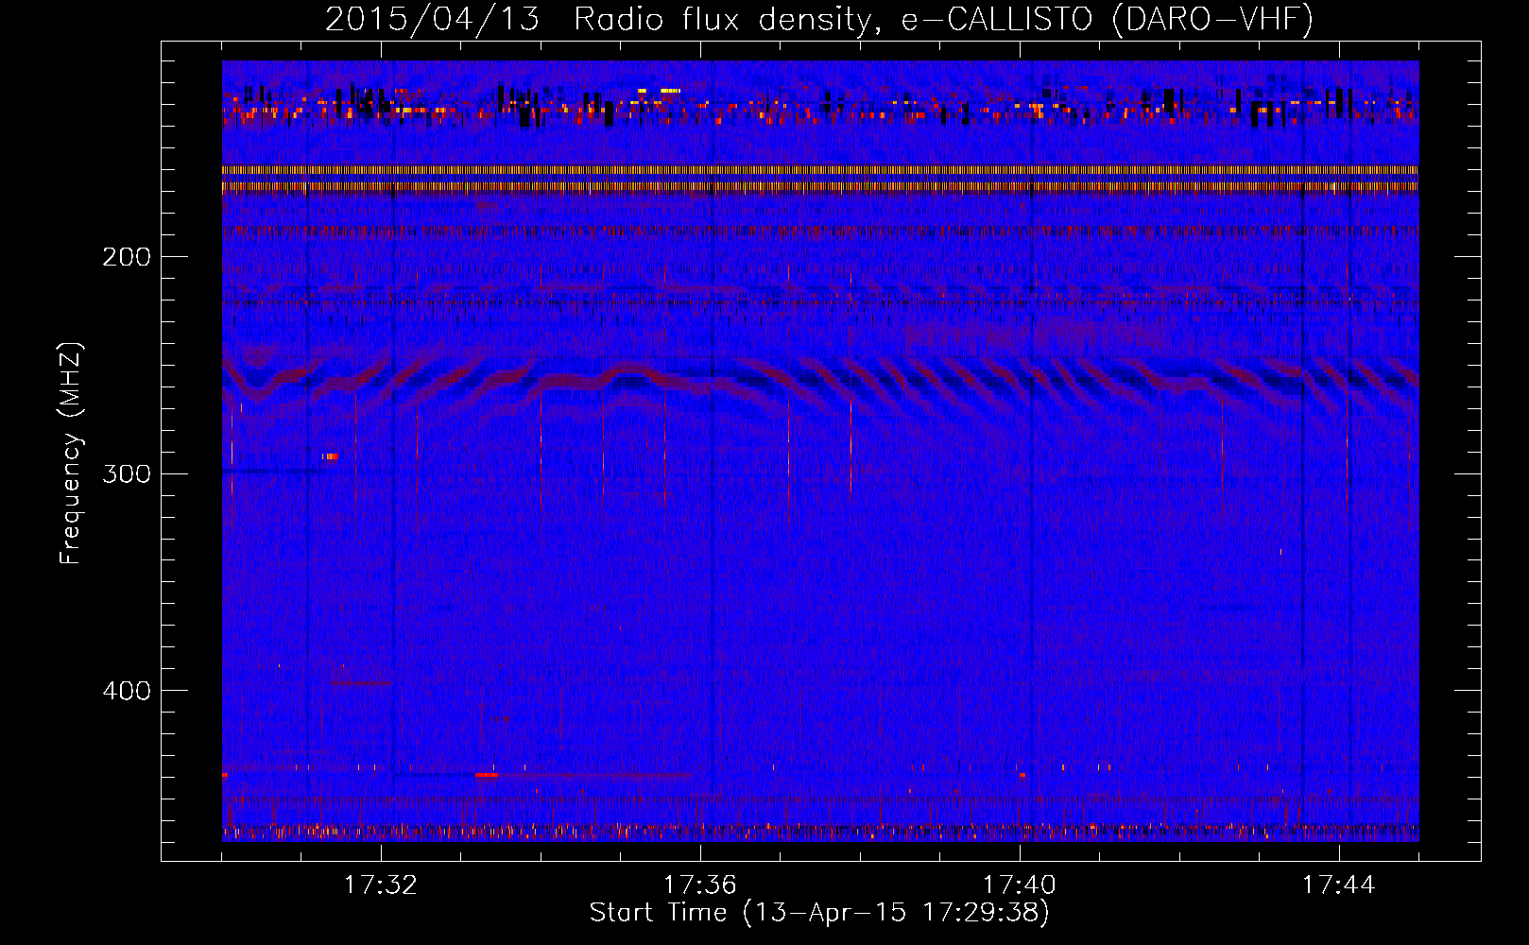Click the 17:40 time tick label
The width and height of the screenshot is (1529, 945).
click(1020, 885)
